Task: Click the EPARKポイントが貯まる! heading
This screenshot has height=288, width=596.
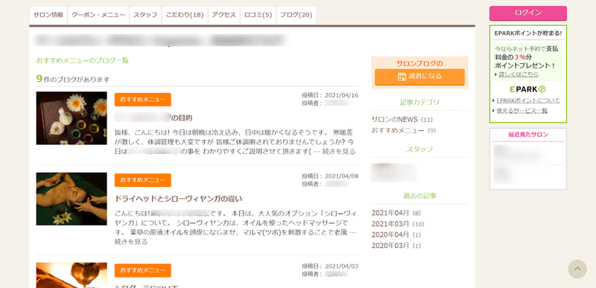Action: [x=528, y=33]
